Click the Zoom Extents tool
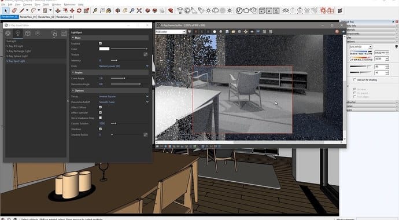399x220 pixels. tap(139, 10)
